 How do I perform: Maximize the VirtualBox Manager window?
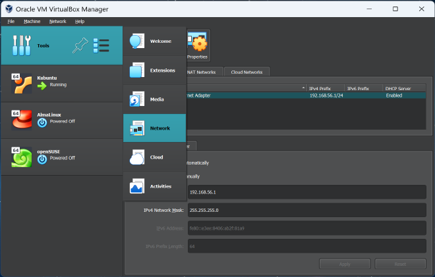(x=395, y=9)
